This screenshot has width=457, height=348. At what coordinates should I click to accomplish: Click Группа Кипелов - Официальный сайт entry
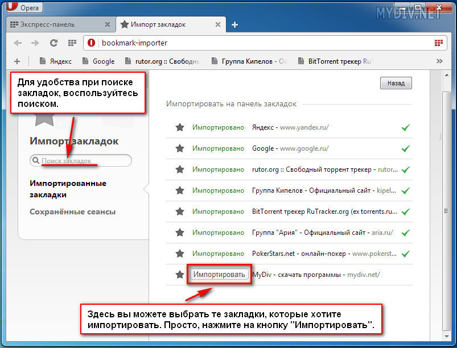pos(324,190)
